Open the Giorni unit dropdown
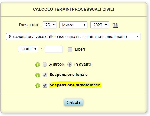150x116 pixels. click(x=28, y=49)
